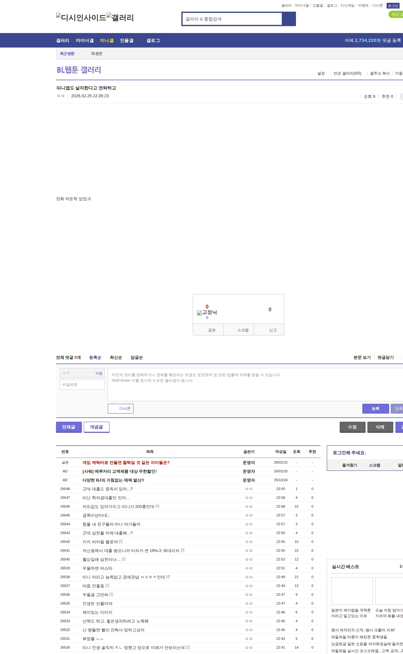The image size is (403, 654).
Task: Click the 로그인 button at top right
Action: (393, 6)
